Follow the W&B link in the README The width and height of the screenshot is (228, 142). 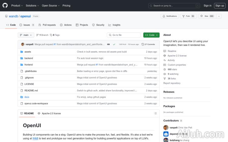[35, 138]
